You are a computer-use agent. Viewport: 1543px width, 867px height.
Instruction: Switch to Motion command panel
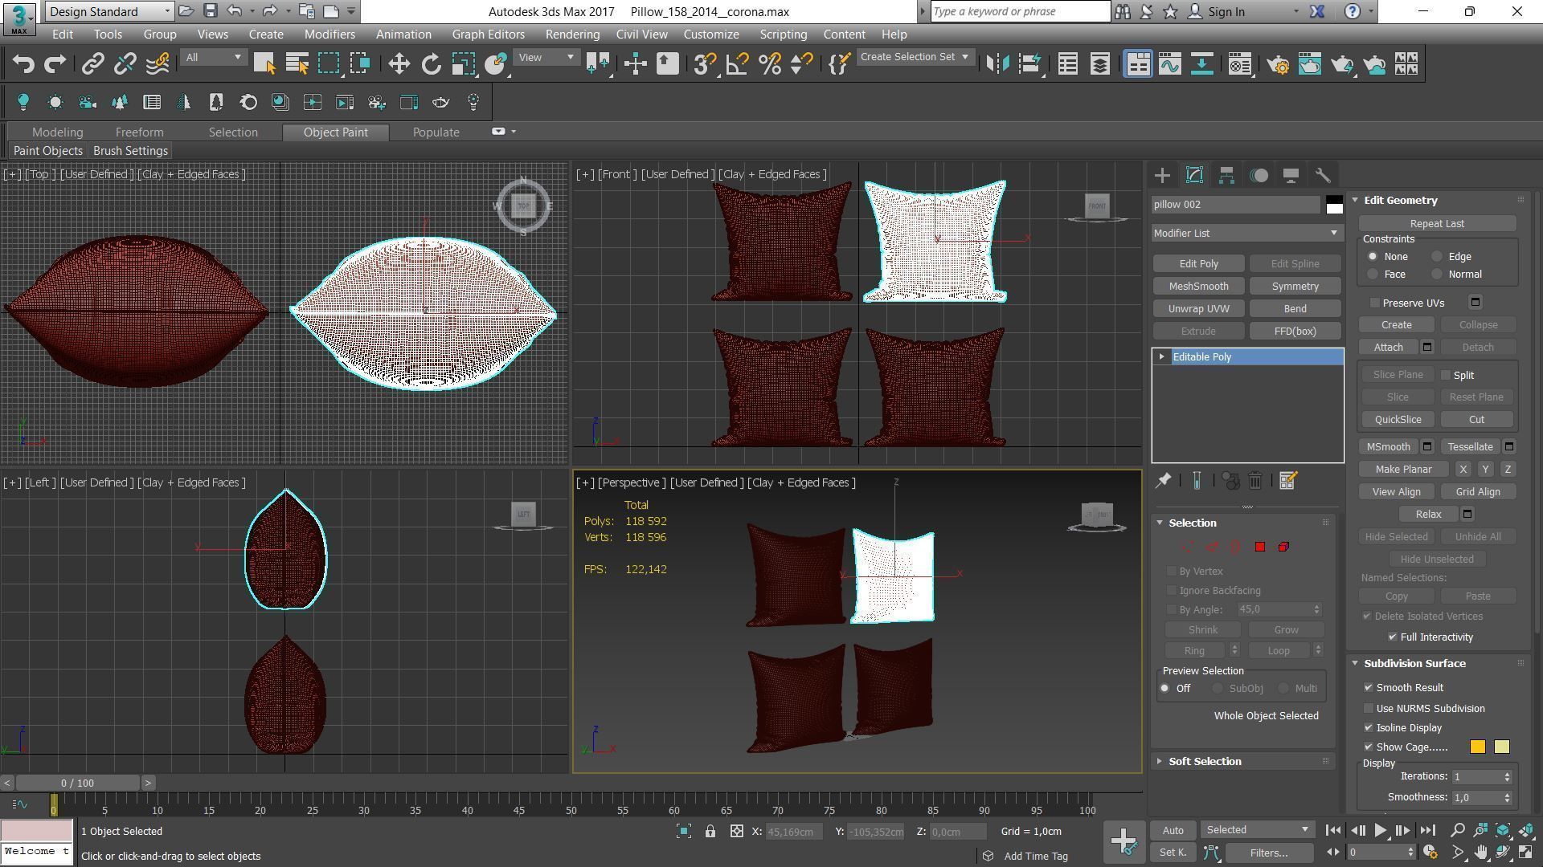click(x=1259, y=175)
